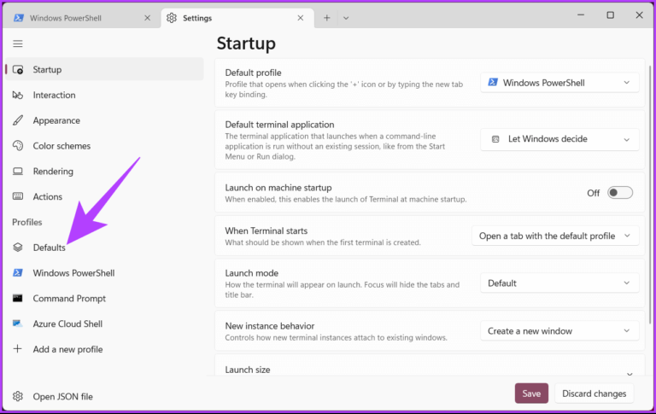Click the Save button
The width and height of the screenshot is (656, 414).
531,394
